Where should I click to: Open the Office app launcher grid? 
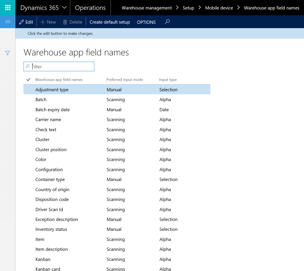(7, 7)
